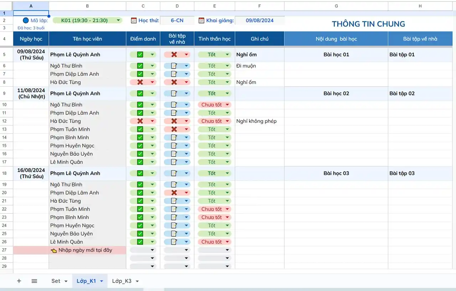Click the Nghỉ không phép note cell
456x291 pixels.
click(259, 121)
